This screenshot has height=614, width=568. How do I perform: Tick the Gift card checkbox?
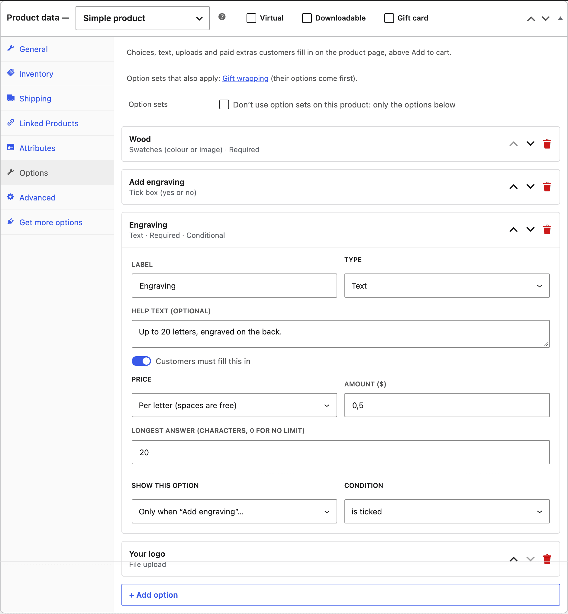389,18
